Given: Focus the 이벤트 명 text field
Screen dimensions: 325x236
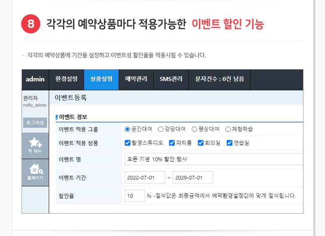Looking at the screenshot, I should coord(214,159).
